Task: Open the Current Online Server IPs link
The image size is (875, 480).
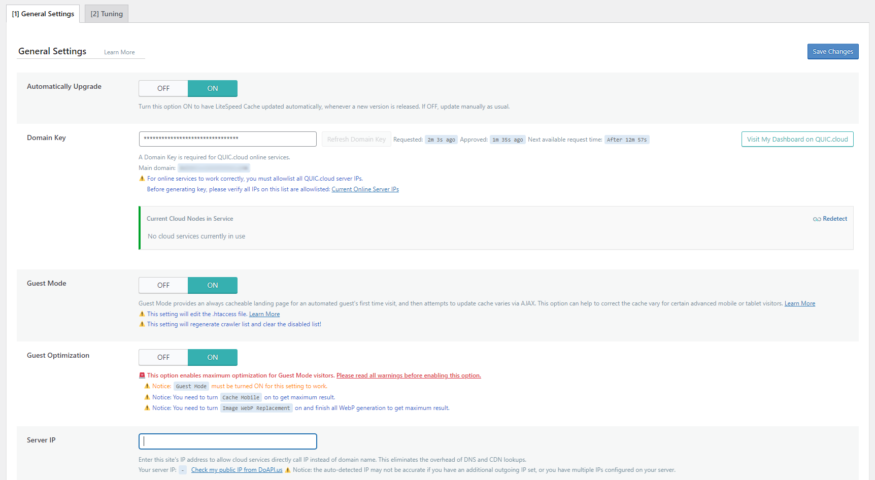Action: [x=365, y=189]
